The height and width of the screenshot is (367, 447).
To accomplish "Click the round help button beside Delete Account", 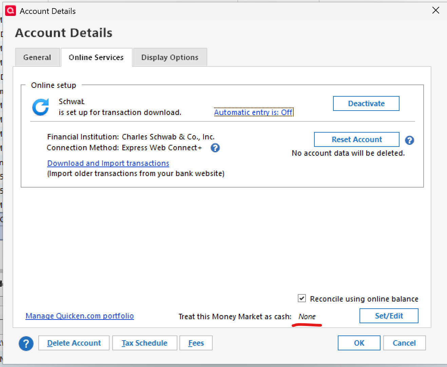I will click(x=26, y=344).
